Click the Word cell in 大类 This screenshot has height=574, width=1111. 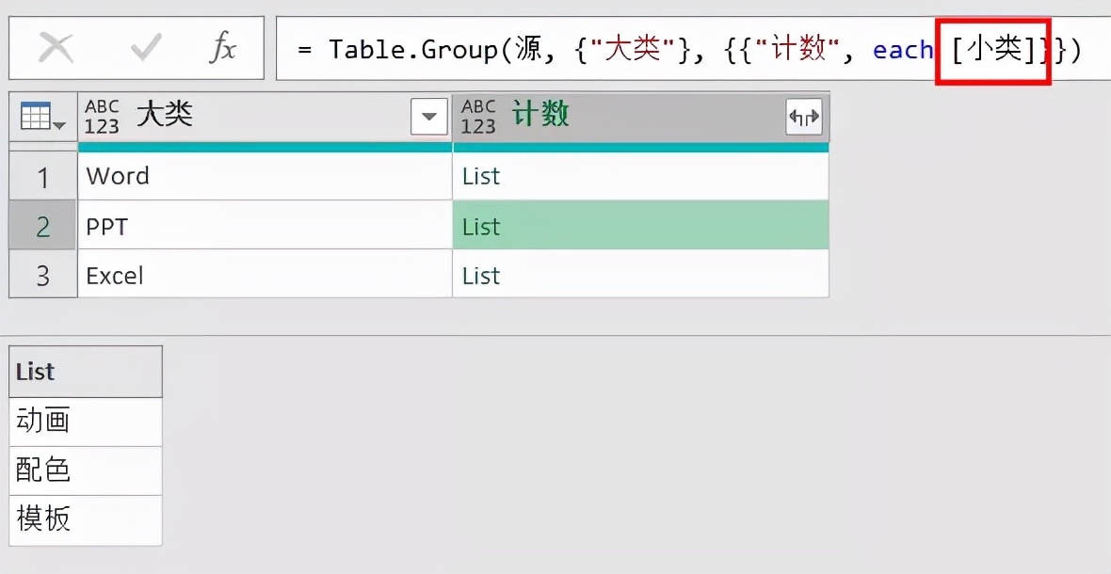[x=118, y=176]
